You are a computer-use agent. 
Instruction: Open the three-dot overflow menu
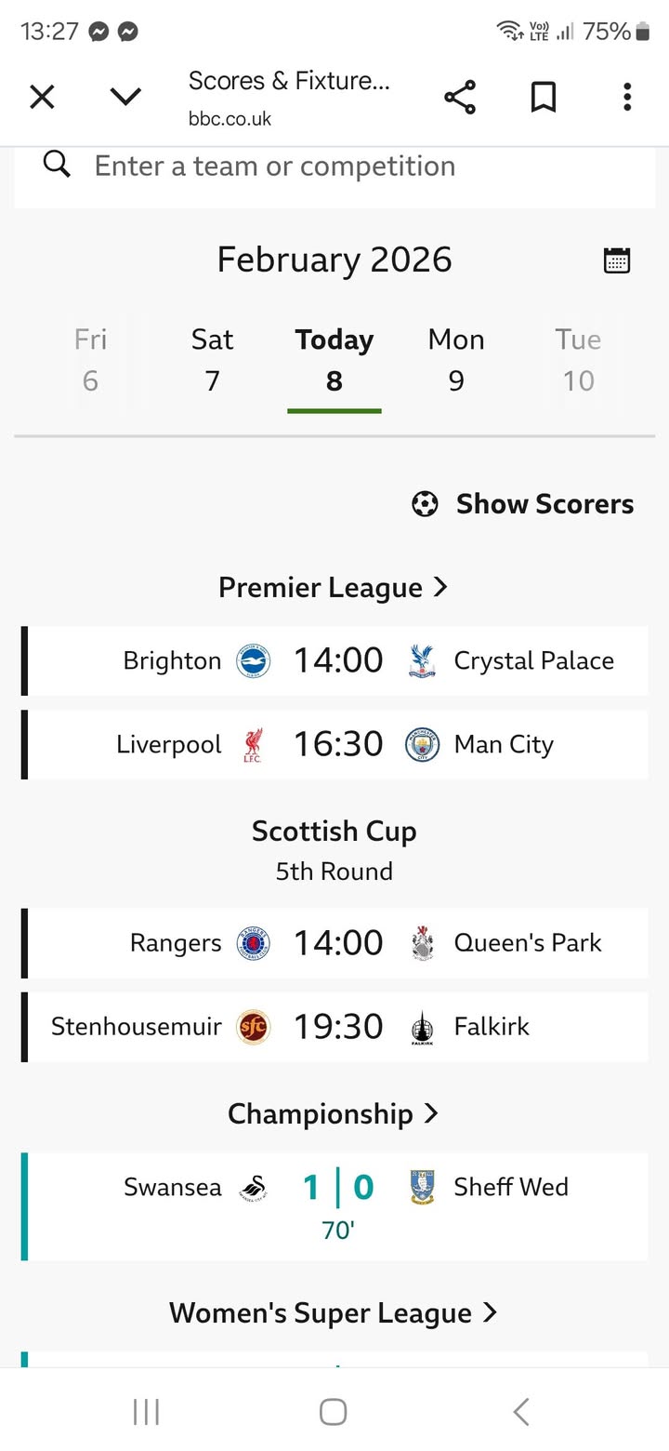(627, 97)
